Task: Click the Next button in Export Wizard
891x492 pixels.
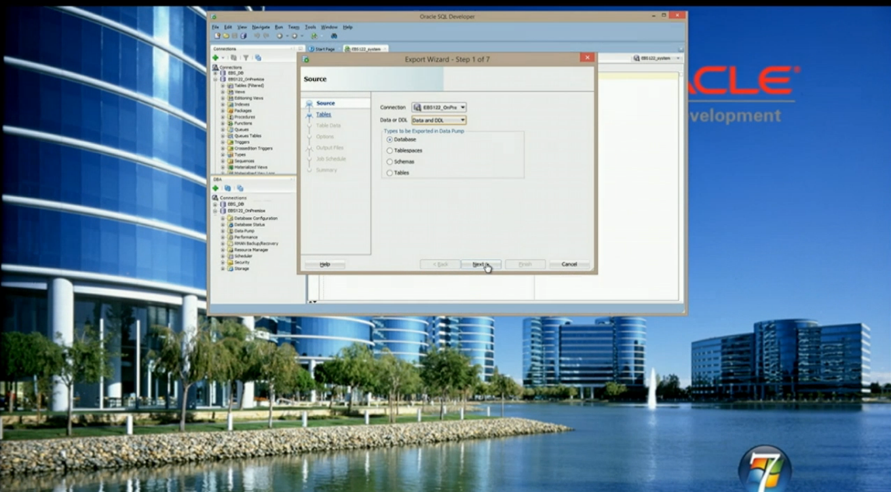Action: [x=480, y=264]
